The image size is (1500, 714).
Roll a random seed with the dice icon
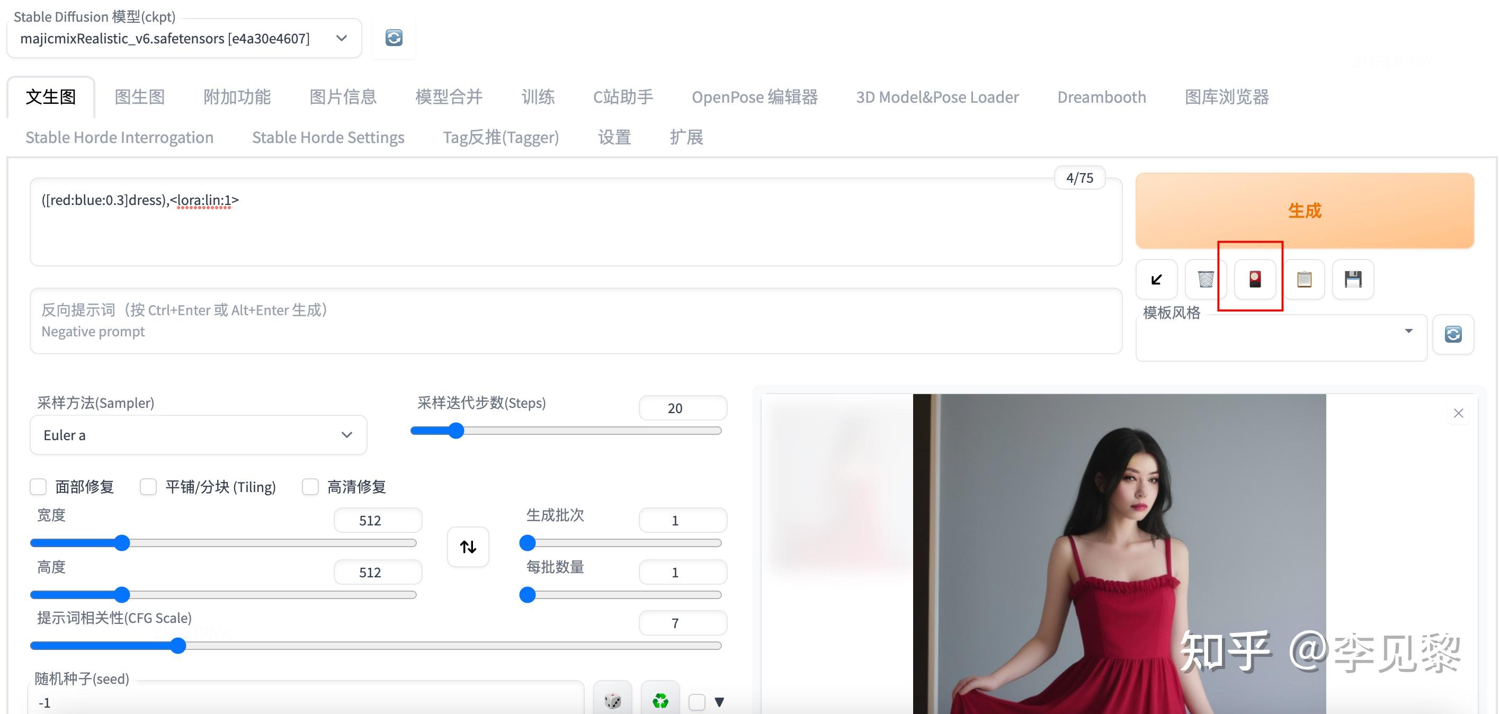point(613,701)
